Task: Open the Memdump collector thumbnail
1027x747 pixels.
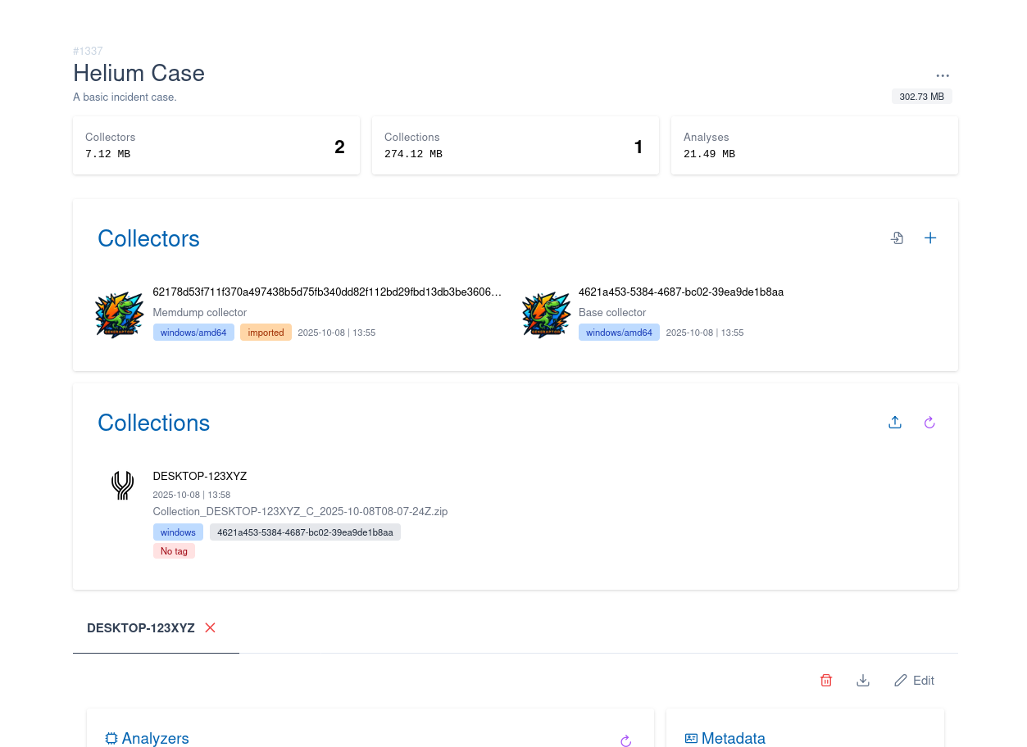Action: (120, 315)
